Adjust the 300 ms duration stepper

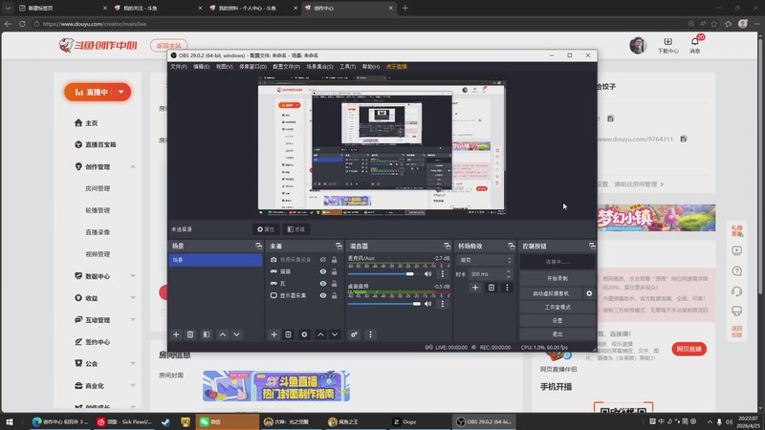point(509,274)
